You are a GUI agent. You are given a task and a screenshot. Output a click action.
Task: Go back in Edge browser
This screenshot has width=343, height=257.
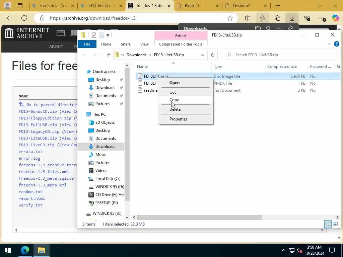pos(9,18)
